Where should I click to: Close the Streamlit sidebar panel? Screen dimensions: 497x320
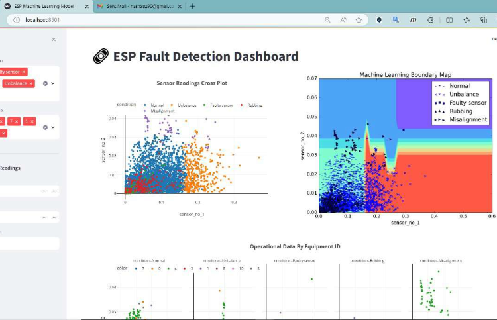54,40
